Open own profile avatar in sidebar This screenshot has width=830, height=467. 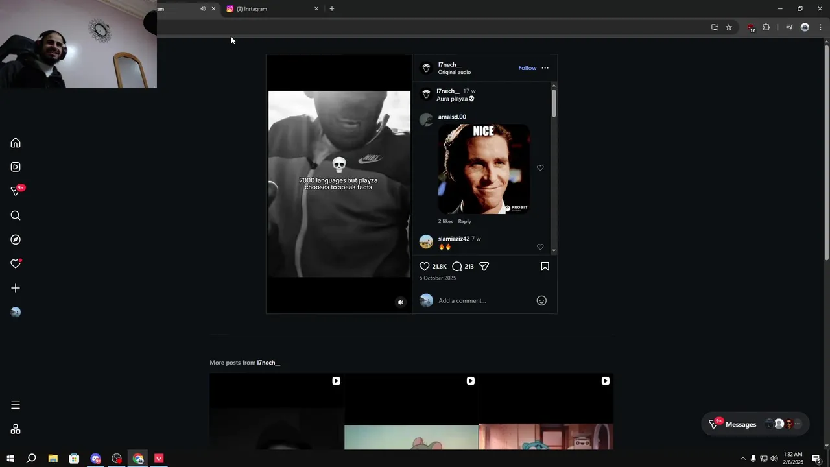(16, 312)
